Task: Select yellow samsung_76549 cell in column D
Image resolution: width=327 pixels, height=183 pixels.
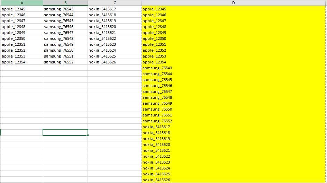Action: pos(234,103)
